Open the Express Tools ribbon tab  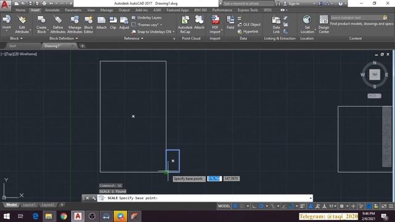[x=247, y=10]
